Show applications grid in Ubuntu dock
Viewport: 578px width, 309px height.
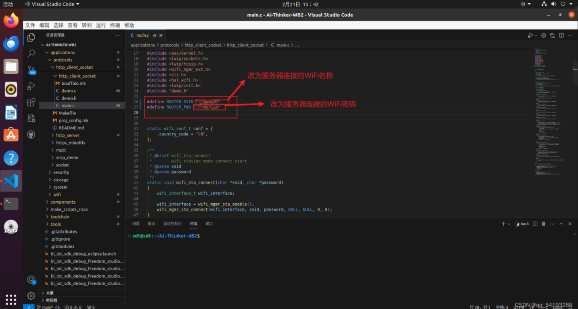tap(11, 299)
